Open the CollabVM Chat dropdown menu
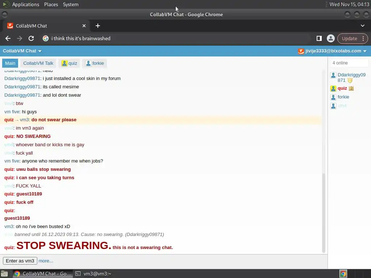The width and height of the screenshot is (371, 278). click(x=22, y=51)
